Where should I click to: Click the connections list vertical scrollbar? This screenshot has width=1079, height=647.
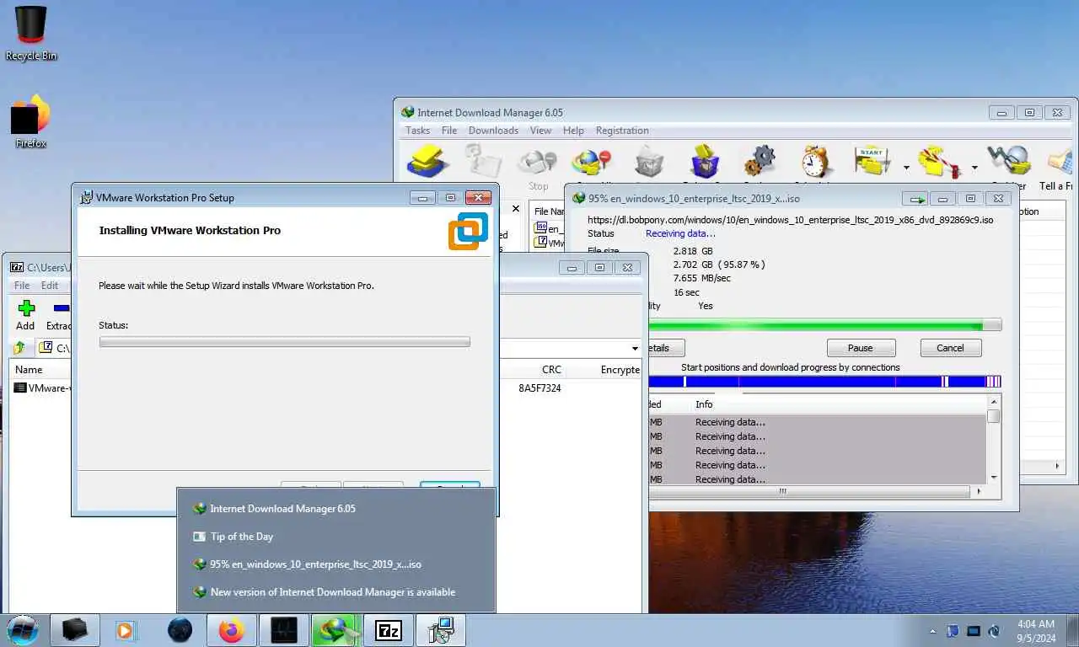pyautogui.click(x=994, y=441)
